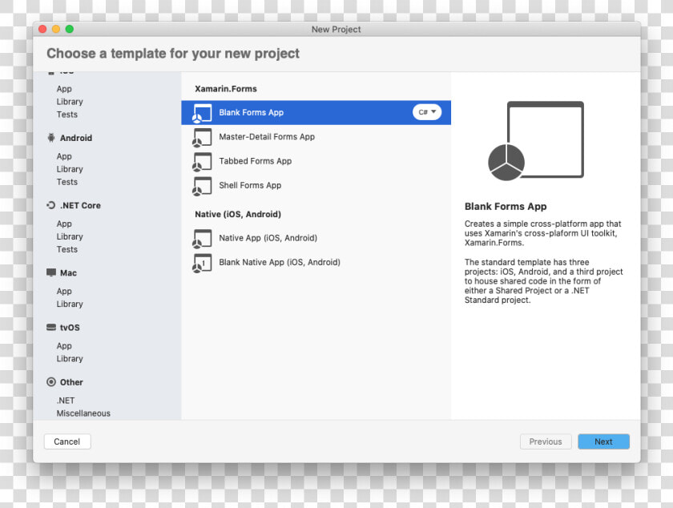Click the Mac monitor icon in the sidebar

pos(51,272)
